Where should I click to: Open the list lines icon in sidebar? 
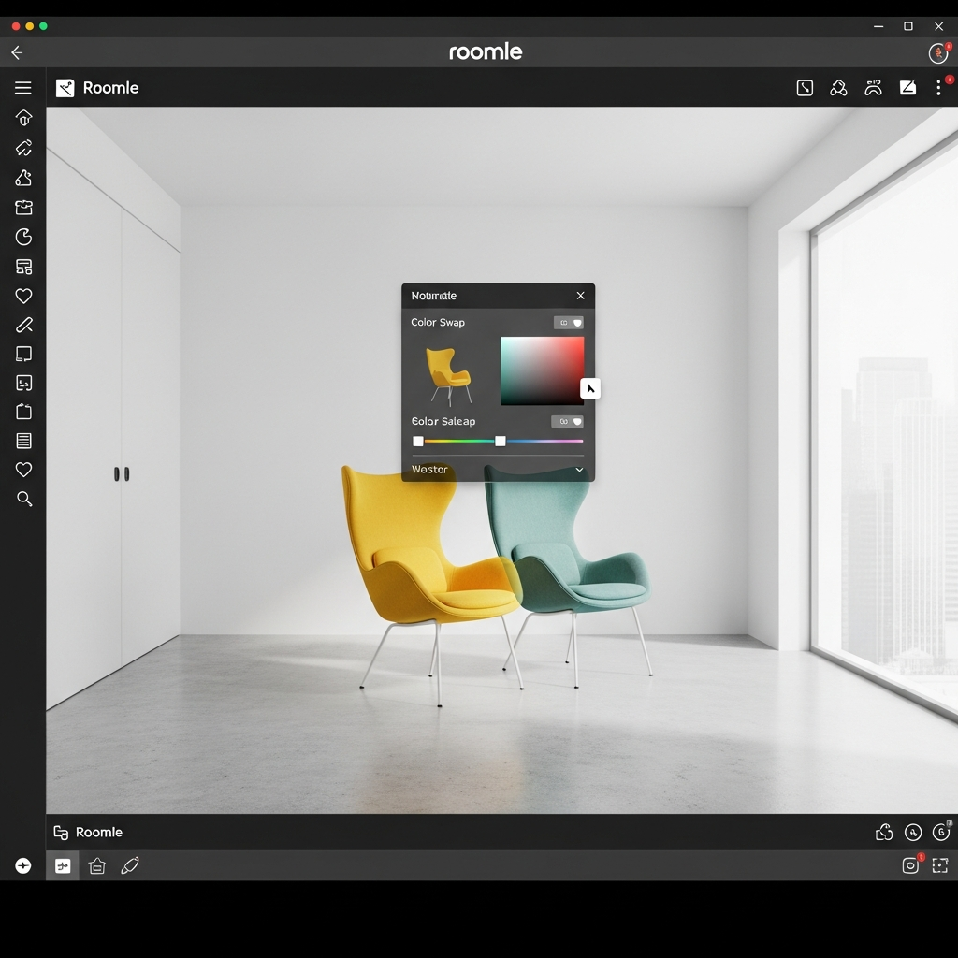[24, 441]
